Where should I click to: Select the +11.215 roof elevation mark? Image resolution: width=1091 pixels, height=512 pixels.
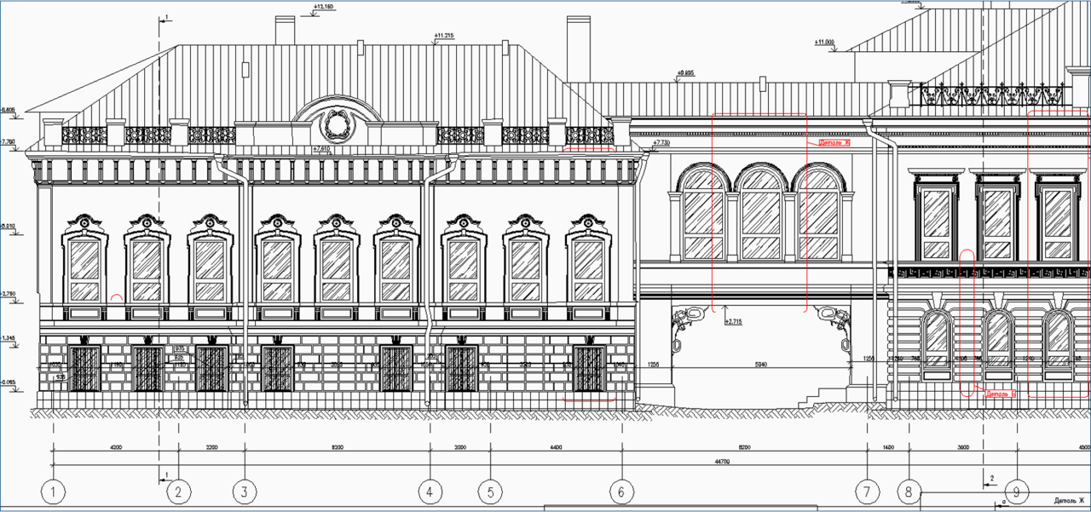click(443, 37)
